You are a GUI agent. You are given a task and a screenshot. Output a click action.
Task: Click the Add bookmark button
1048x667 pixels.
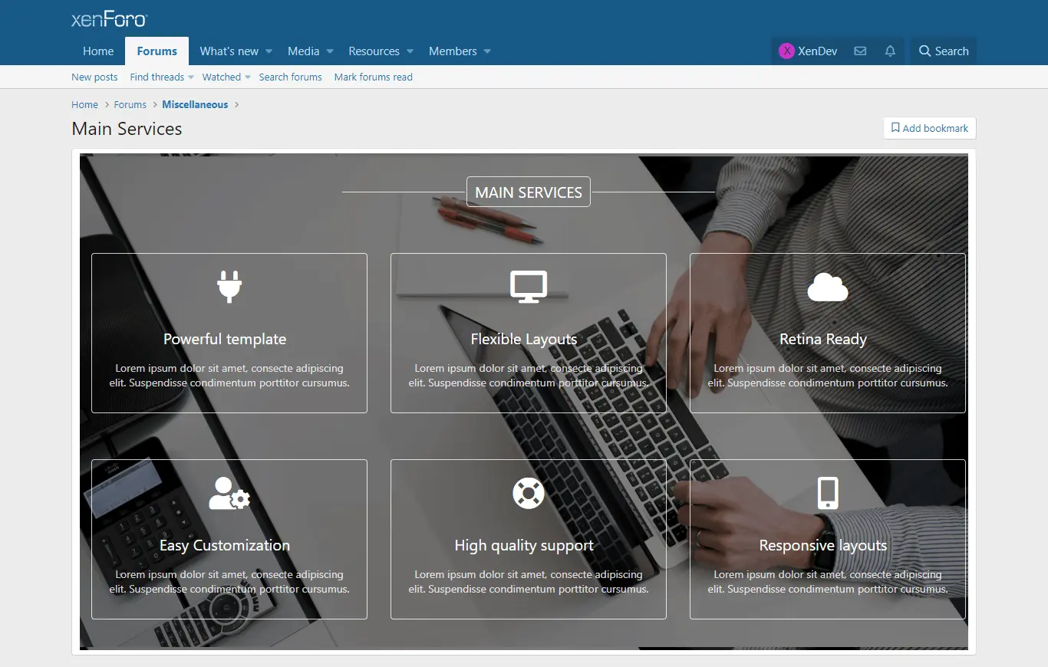point(930,128)
